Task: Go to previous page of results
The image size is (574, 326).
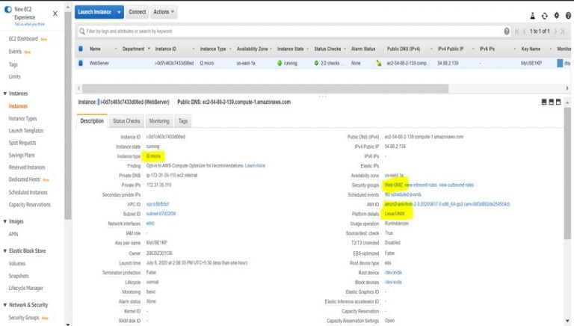Action: [524, 31]
